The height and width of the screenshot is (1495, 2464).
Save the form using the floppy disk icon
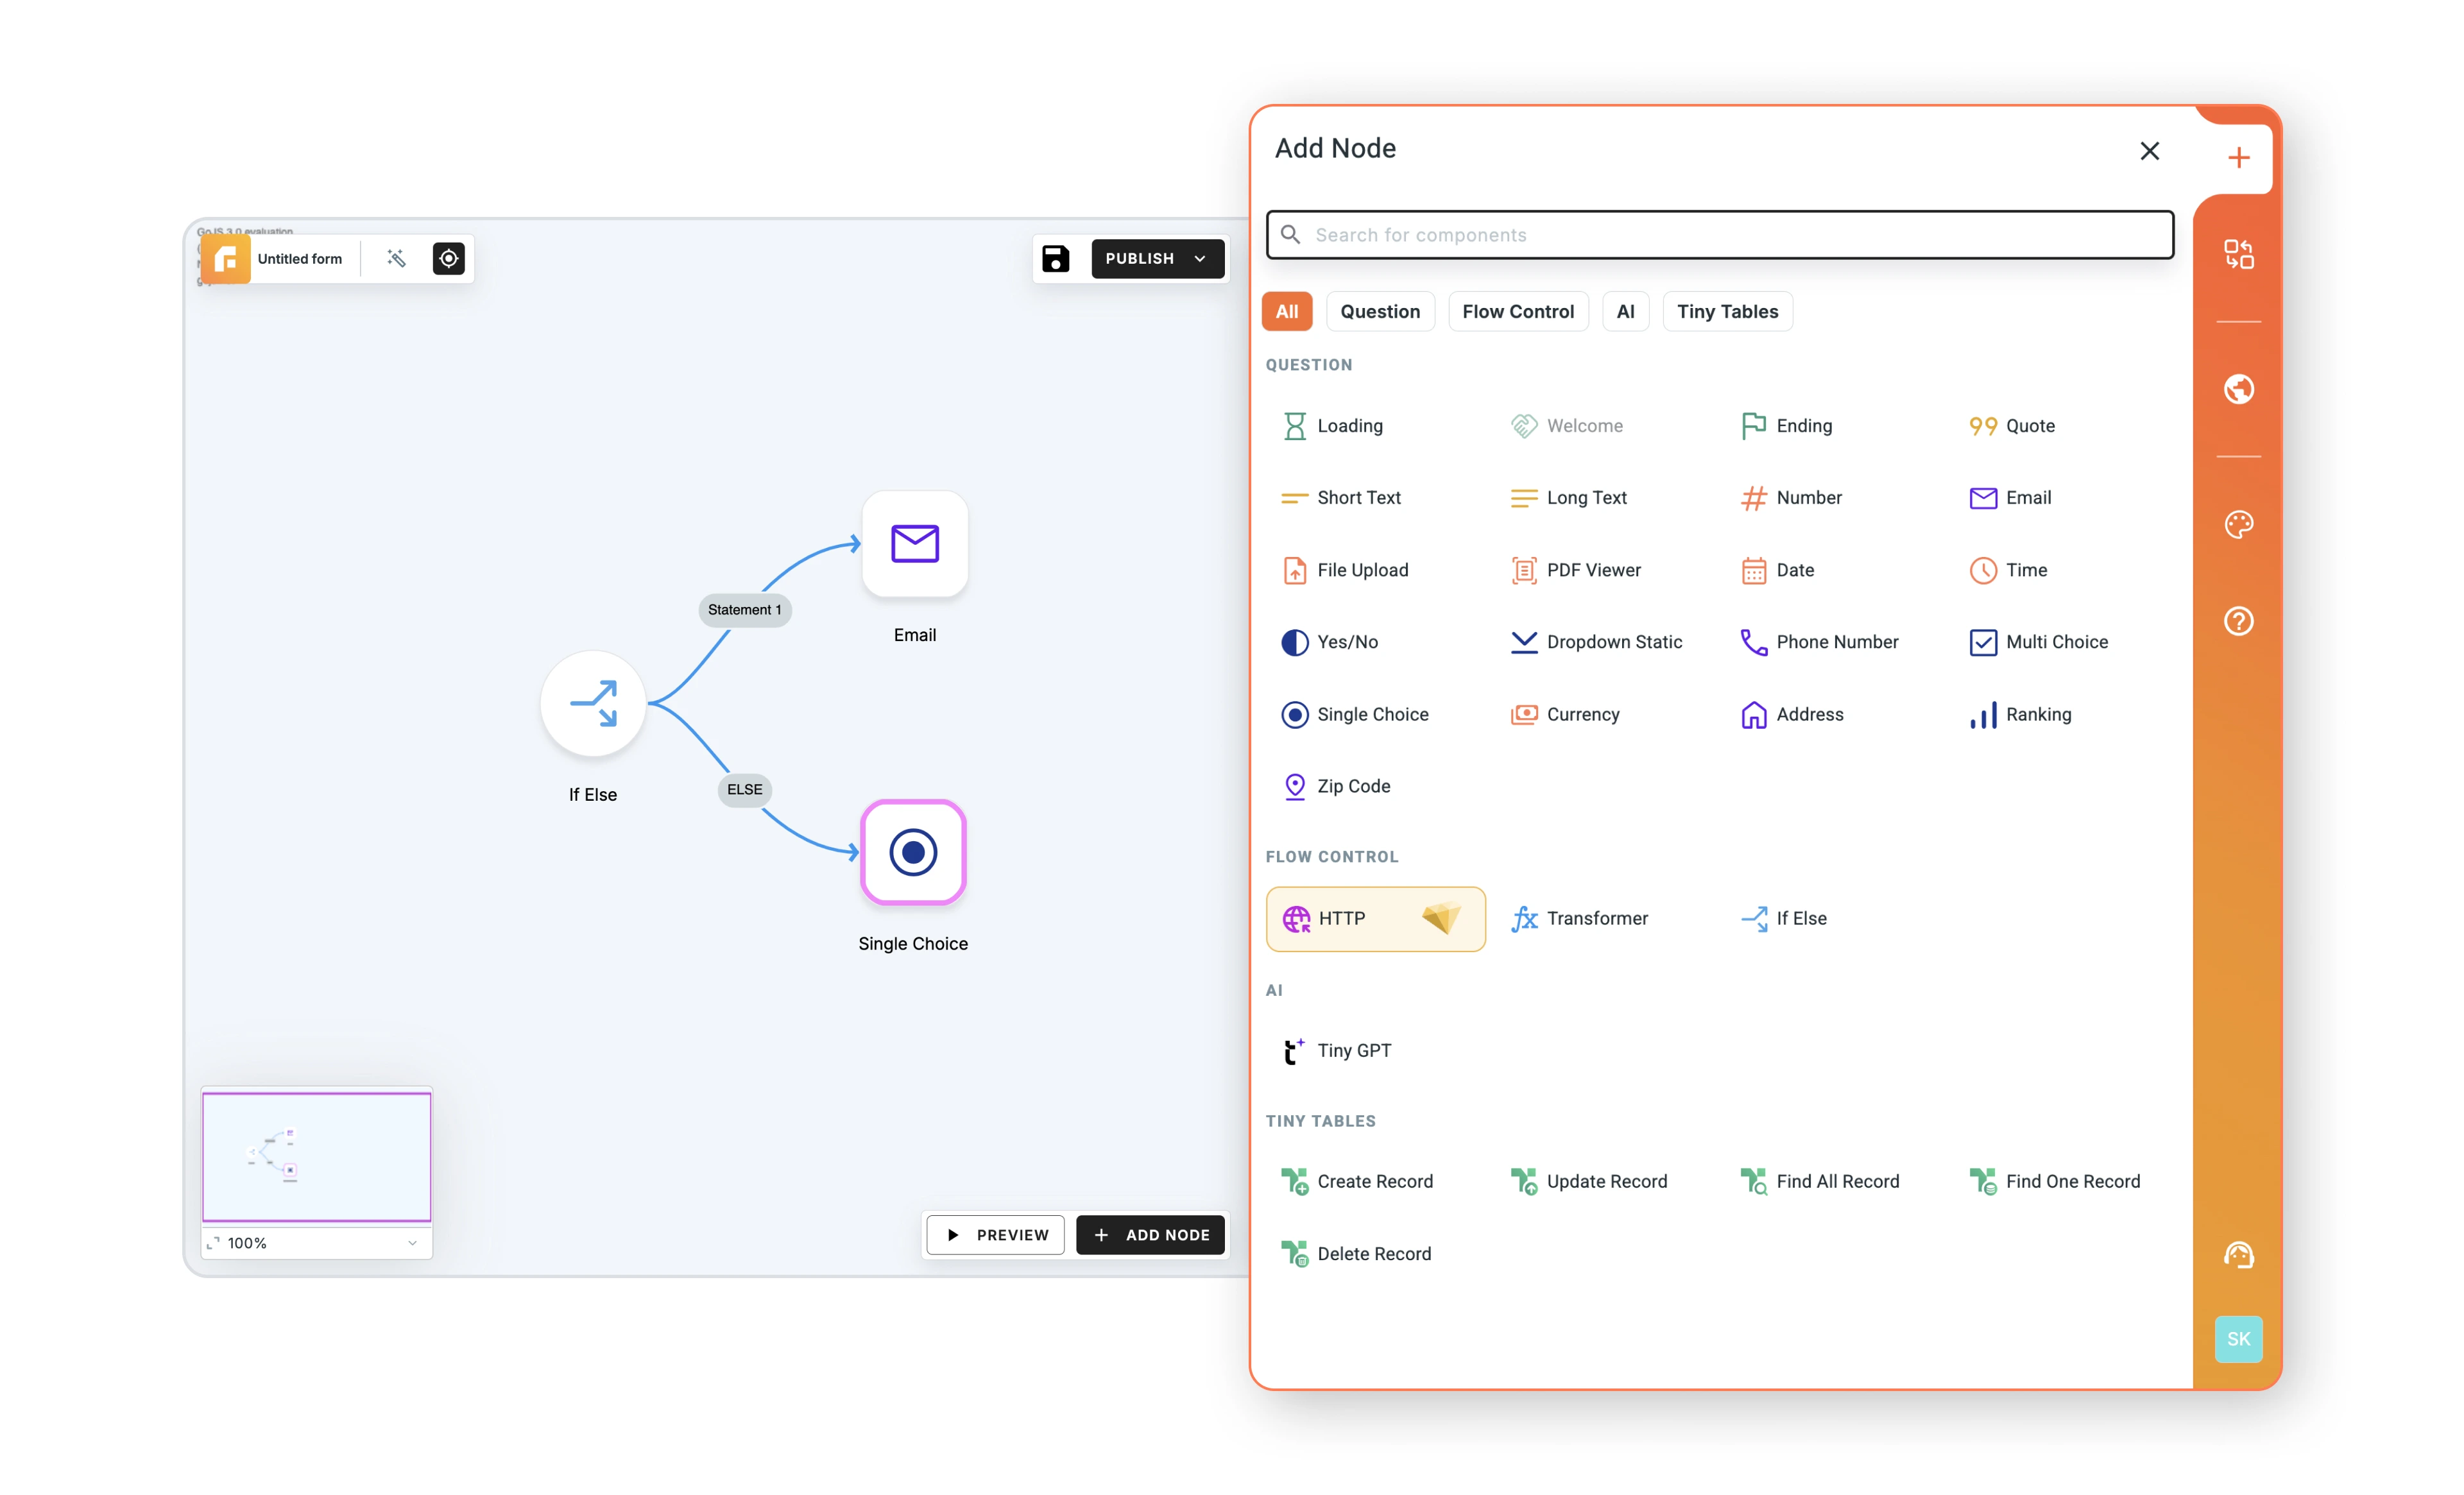(x=1055, y=258)
